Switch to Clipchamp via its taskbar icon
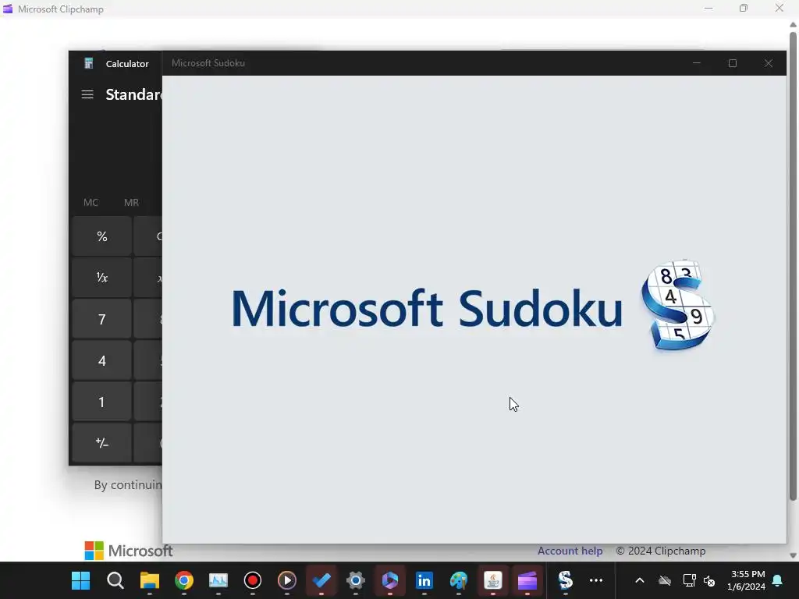The image size is (799, 599). (527, 580)
